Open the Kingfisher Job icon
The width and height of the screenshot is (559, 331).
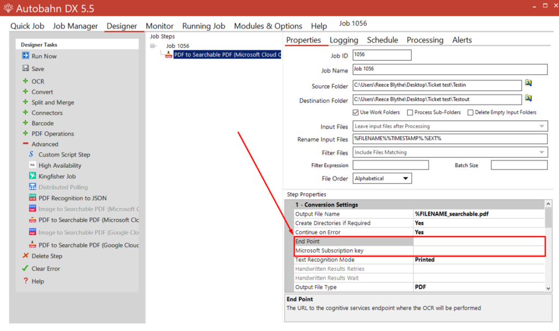[x=32, y=176]
